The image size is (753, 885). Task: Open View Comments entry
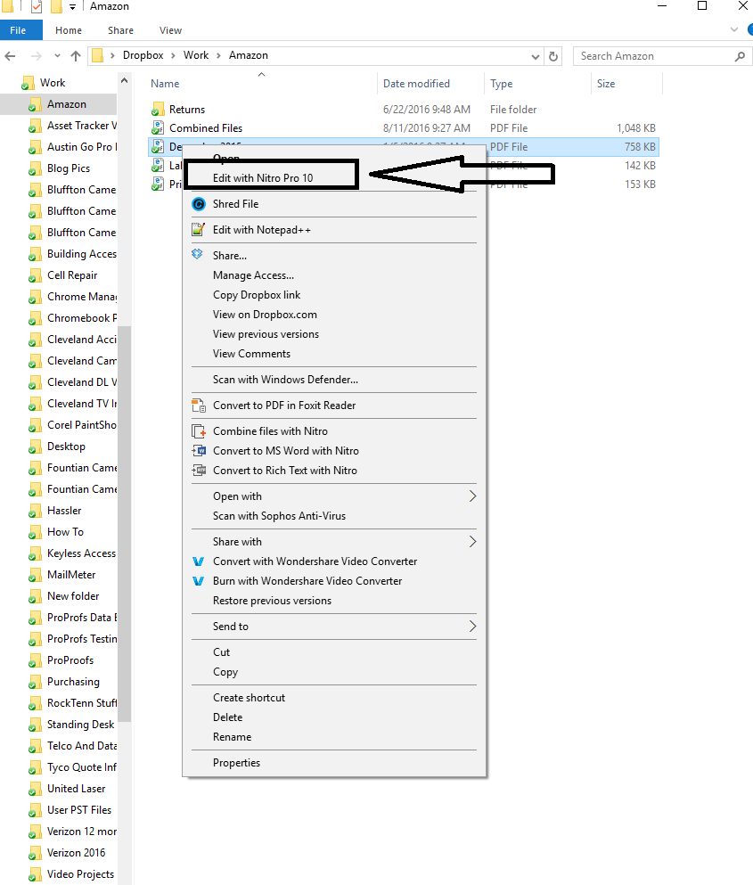coord(251,354)
